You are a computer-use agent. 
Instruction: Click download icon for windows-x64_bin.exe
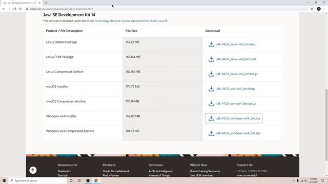click(x=211, y=118)
